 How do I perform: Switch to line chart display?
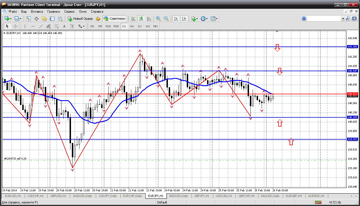click(x=149, y=19)
